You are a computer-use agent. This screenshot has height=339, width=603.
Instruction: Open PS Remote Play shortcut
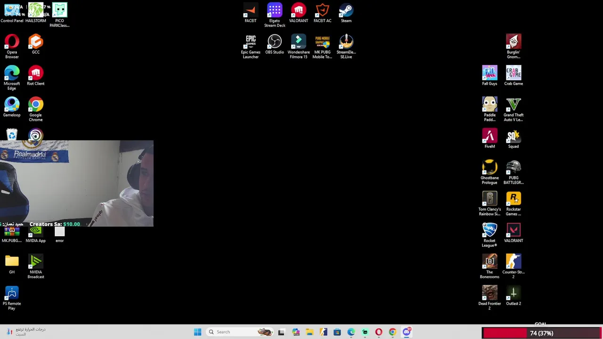coord(12,298)
